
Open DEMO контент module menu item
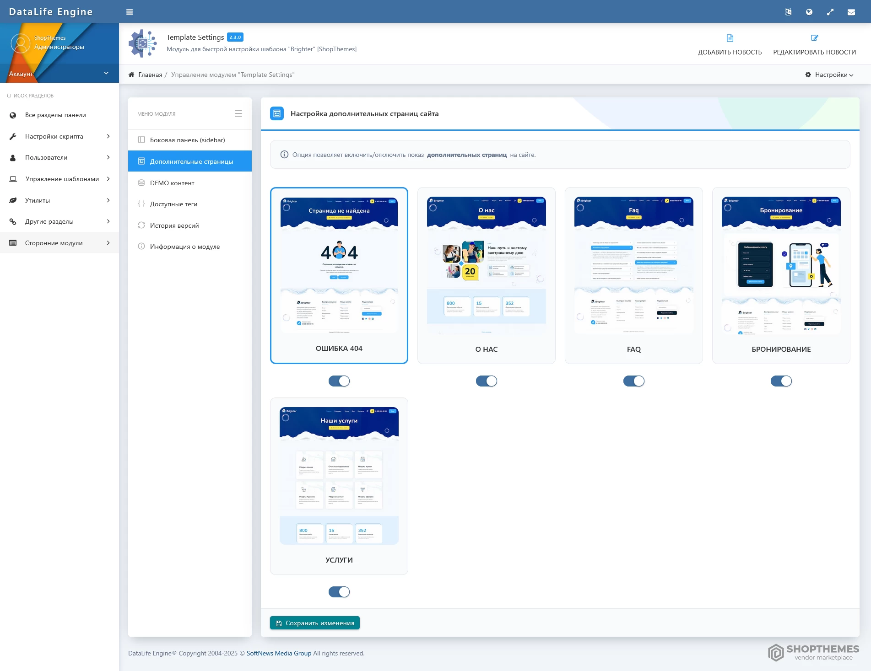click(x=172, y=183)
